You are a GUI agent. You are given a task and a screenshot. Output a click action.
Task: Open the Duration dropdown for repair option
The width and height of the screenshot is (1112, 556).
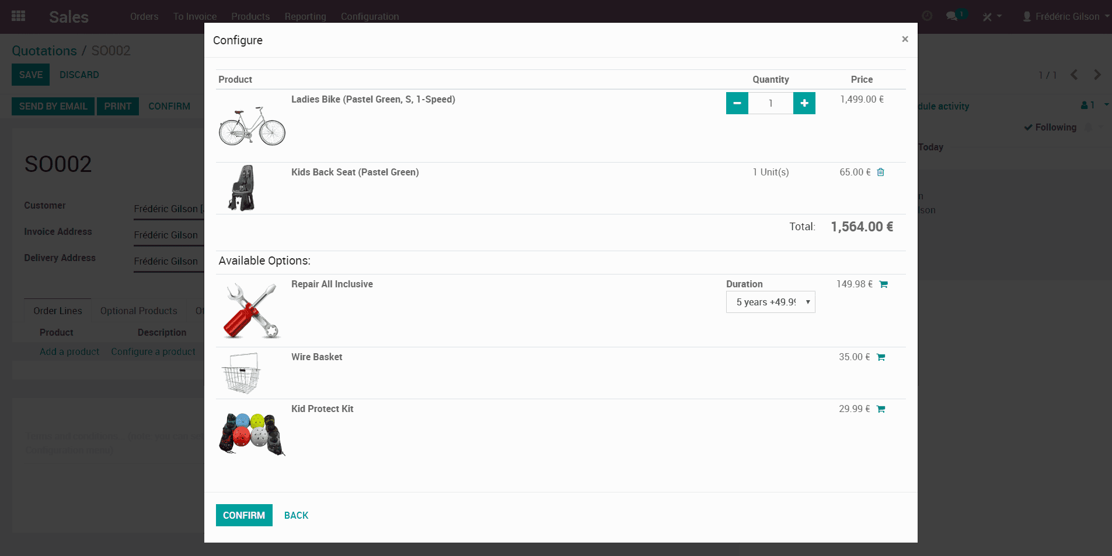click(x=771, y=302)
